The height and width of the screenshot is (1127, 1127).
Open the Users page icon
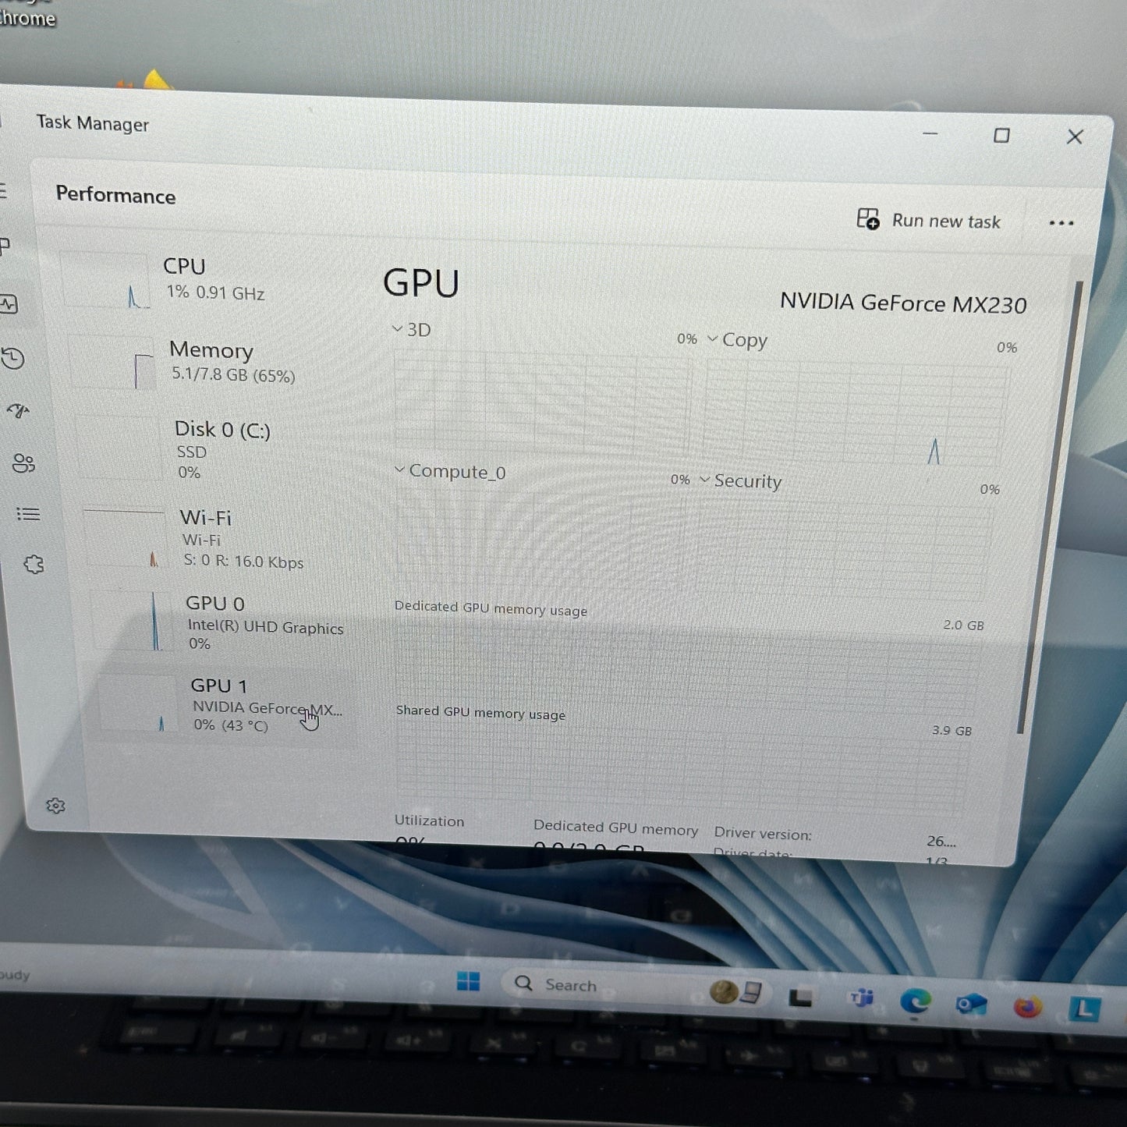click(23, 463)
